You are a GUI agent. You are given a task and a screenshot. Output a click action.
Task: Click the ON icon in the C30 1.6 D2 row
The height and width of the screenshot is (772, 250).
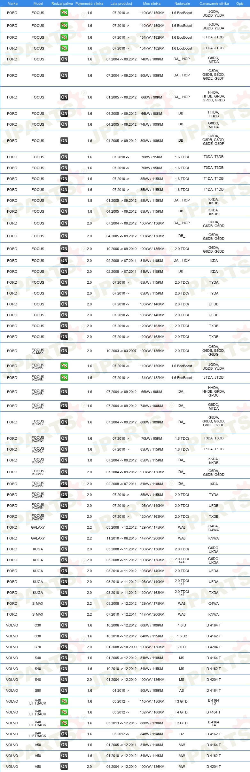point(64,636)
